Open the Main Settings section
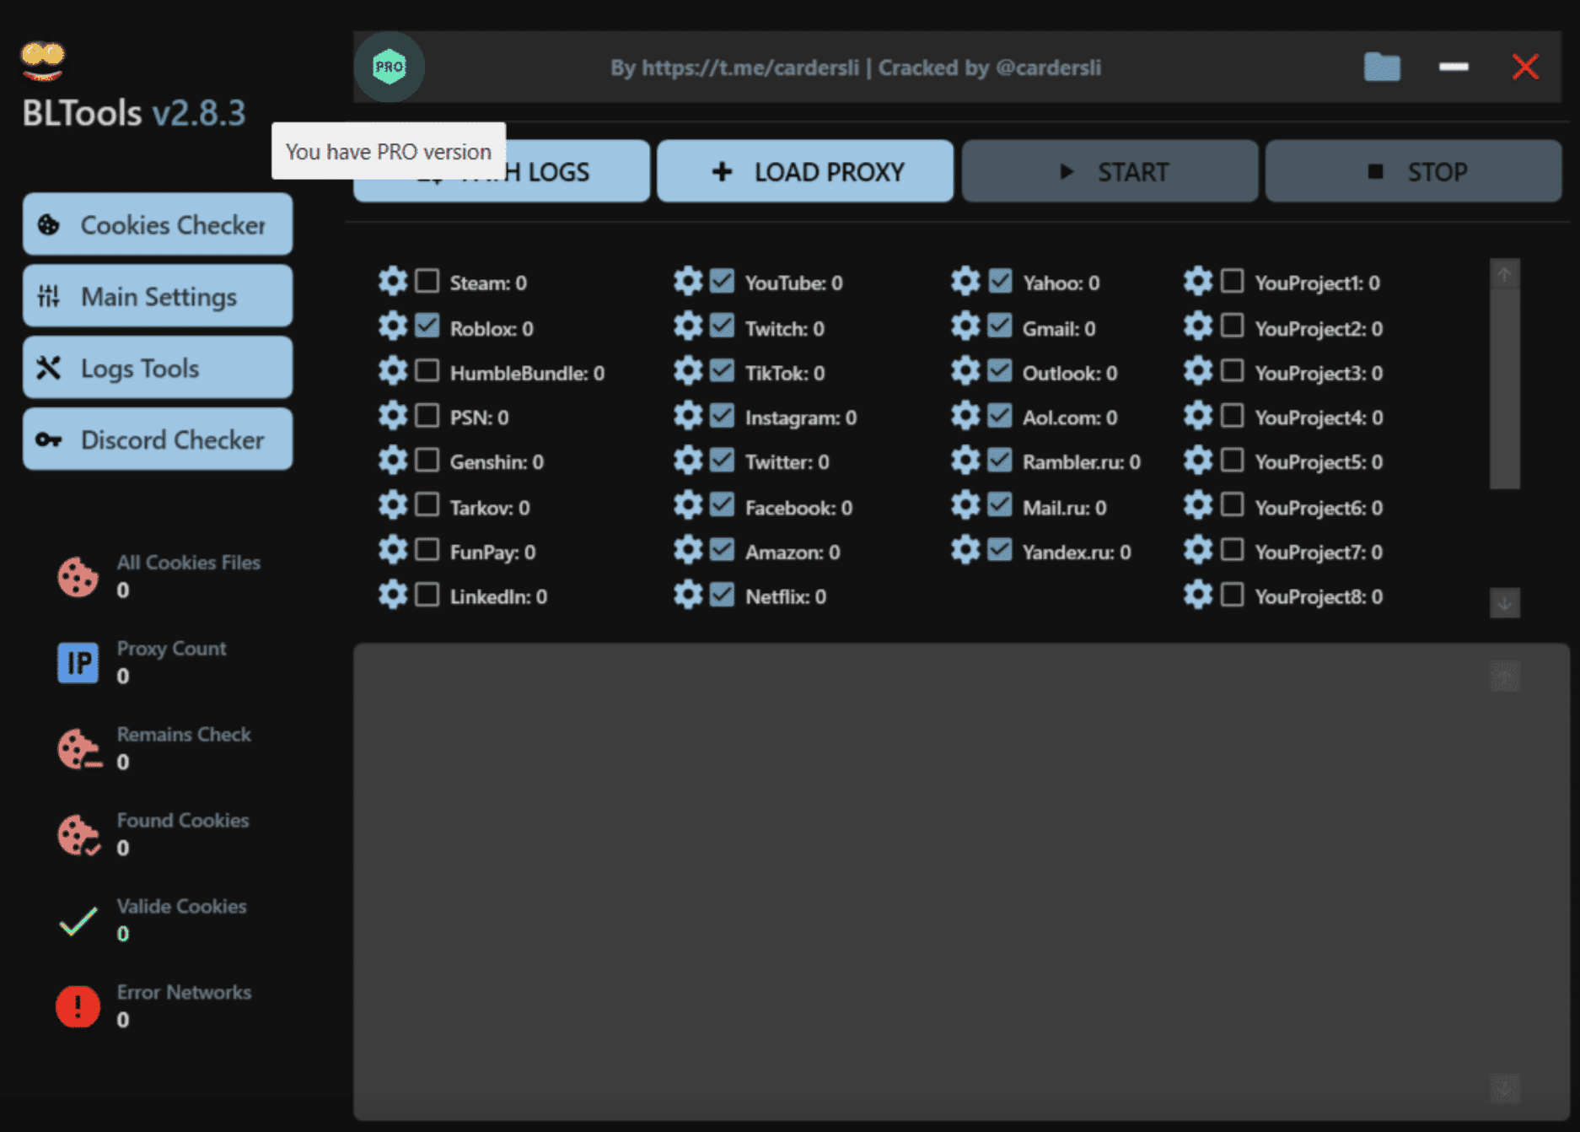 158,296
